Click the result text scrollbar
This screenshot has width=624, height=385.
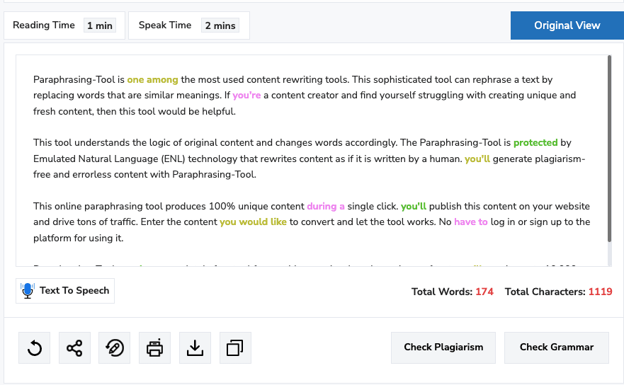point(609,149)
